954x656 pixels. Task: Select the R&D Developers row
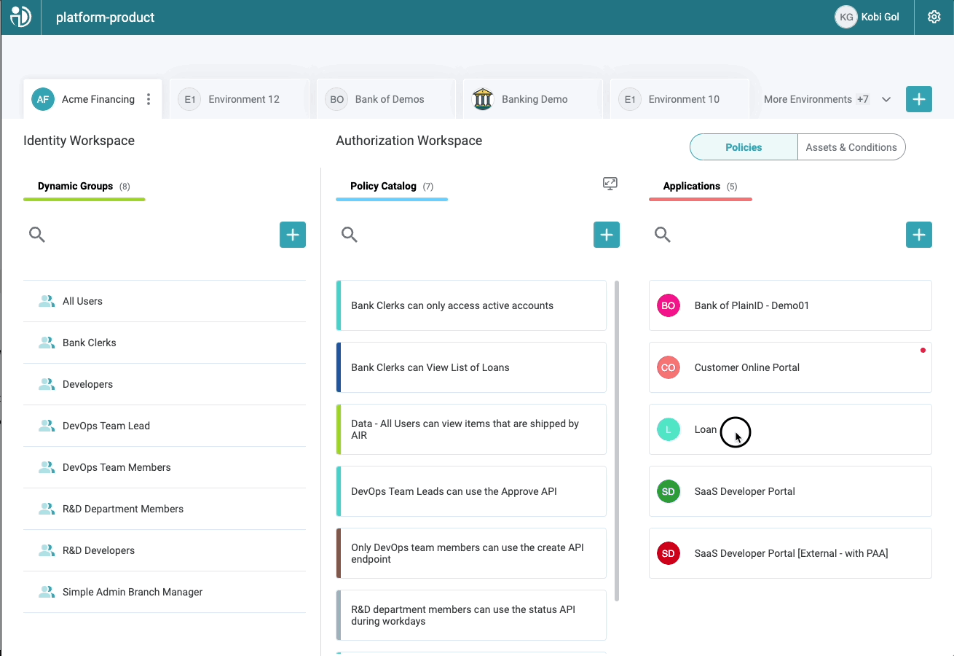tap(165, 550)
